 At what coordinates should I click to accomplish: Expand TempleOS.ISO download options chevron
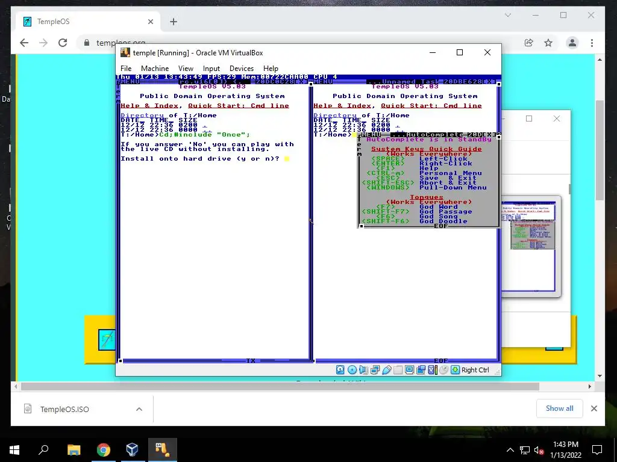click(139, 409)
